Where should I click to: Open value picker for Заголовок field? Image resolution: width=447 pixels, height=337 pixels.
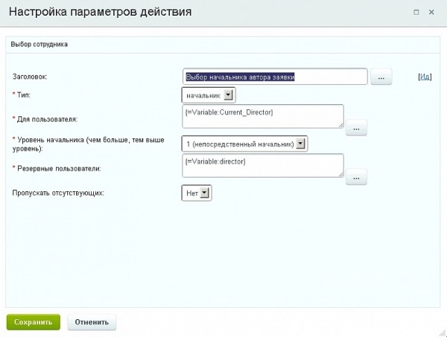click(x=381, y=77)
